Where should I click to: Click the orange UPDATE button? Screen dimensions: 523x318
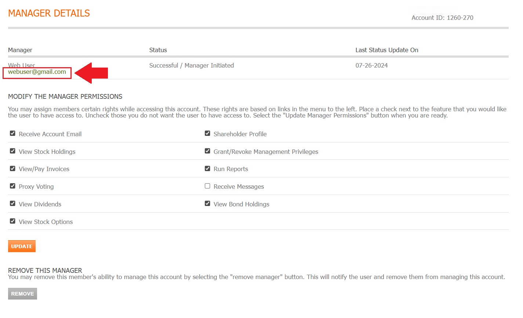(22, 246)
